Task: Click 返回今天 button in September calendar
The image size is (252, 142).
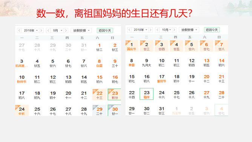Action: pyautogui.click(x=105, y=30)
